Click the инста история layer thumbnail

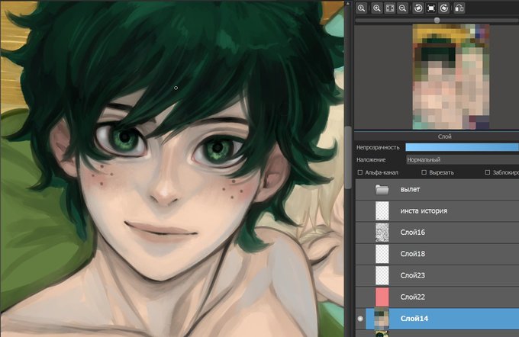coord(382,211)
